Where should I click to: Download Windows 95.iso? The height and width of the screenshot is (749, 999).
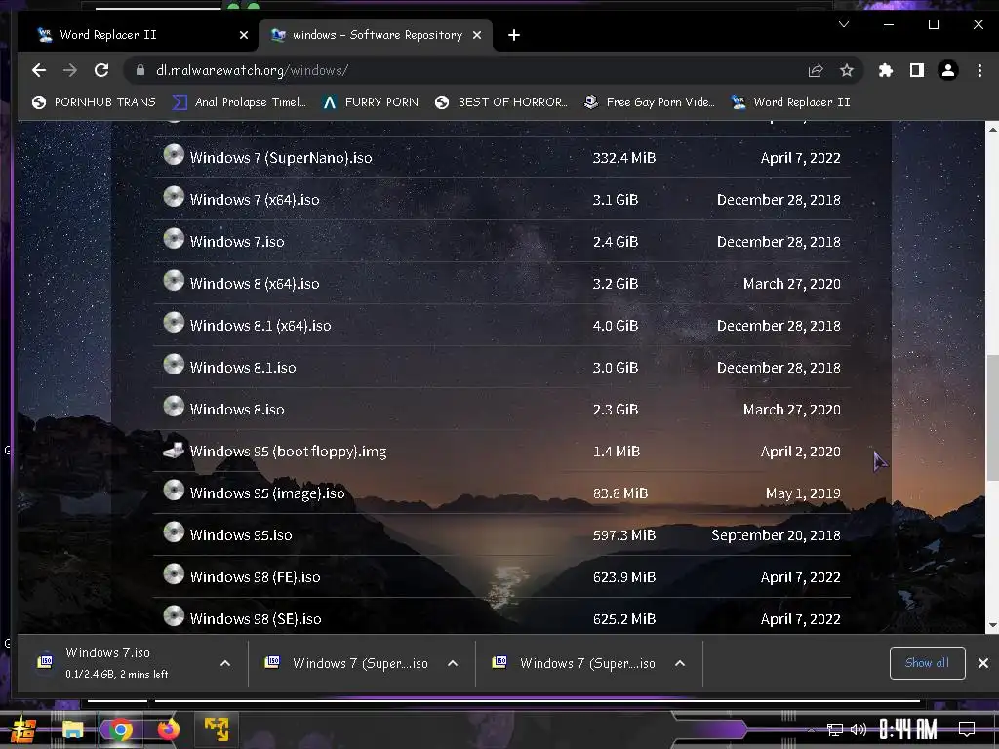(241, 535)
